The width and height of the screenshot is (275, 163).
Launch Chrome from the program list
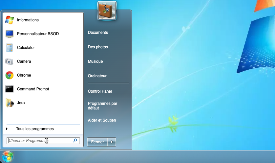(x=24, y=75)
